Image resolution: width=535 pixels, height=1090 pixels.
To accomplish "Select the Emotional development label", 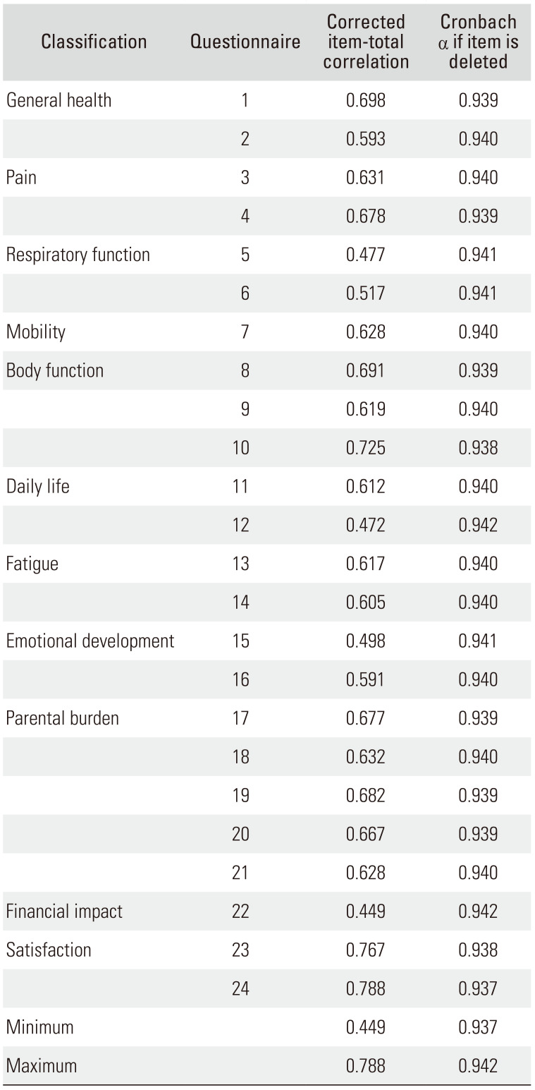I will pos(90,641).
